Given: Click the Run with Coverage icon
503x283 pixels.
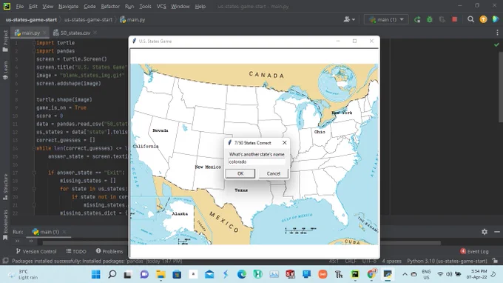Looking at the screenshot, I should (x=442, y=19).
